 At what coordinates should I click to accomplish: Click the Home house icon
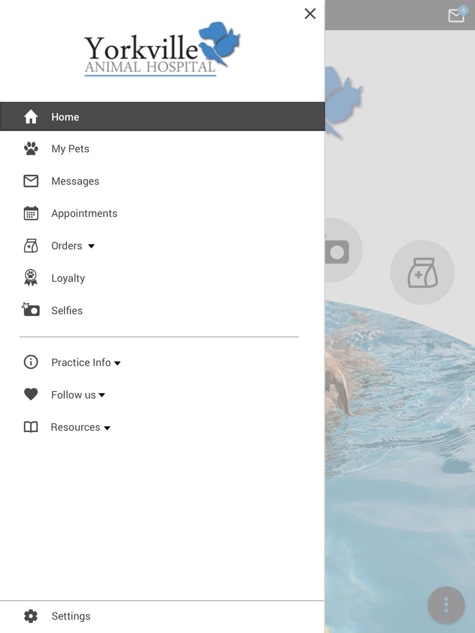(x=31, y=117)
